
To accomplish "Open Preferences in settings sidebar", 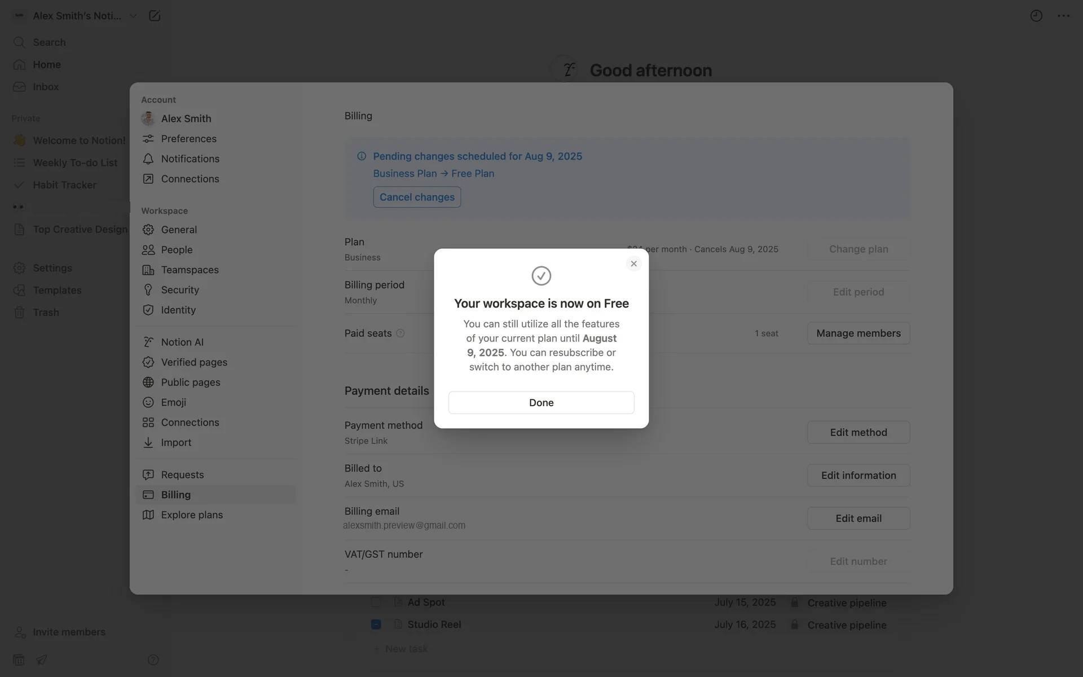I will point(215,139).
